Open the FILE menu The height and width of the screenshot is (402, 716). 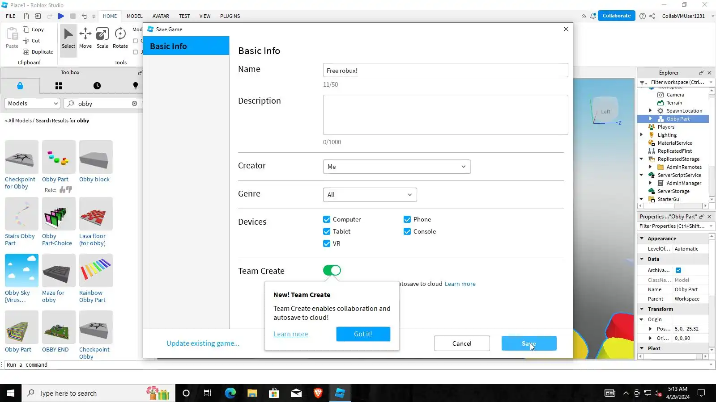(x=11, y=16)
